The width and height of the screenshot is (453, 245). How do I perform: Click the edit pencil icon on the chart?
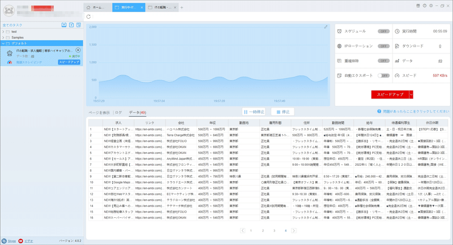[x=326, y=27]
